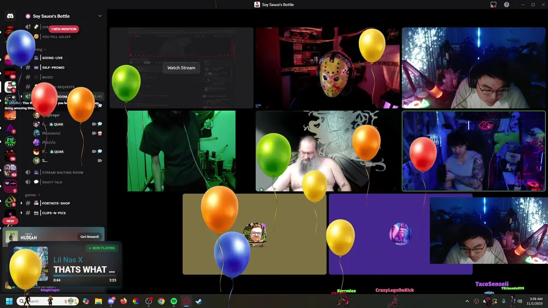Select user Mexsterio! in voice list
Image resolution: width=548 pixels, height=308 pixels.
tap(51, 133)
